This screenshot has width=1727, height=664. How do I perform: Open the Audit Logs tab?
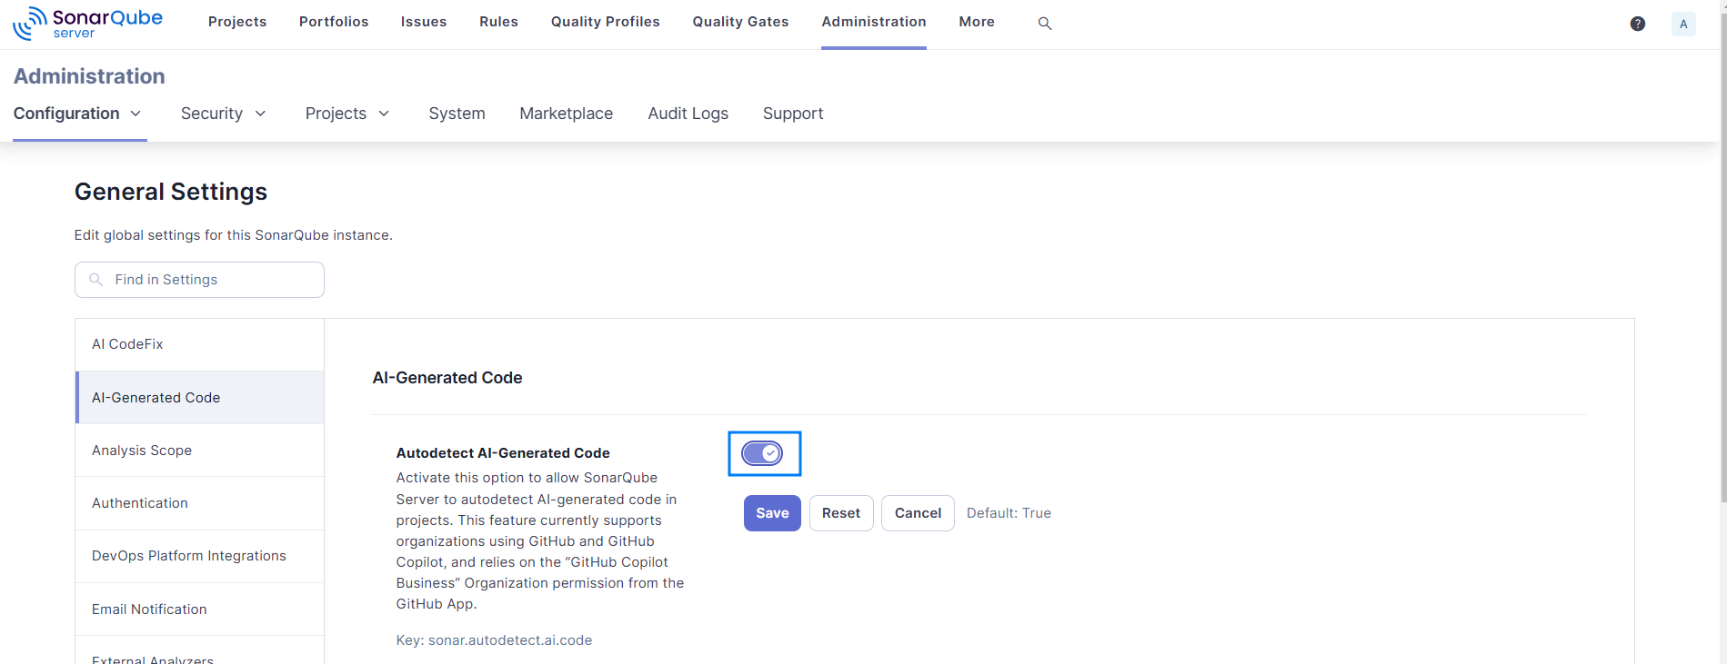click(688, 114)
